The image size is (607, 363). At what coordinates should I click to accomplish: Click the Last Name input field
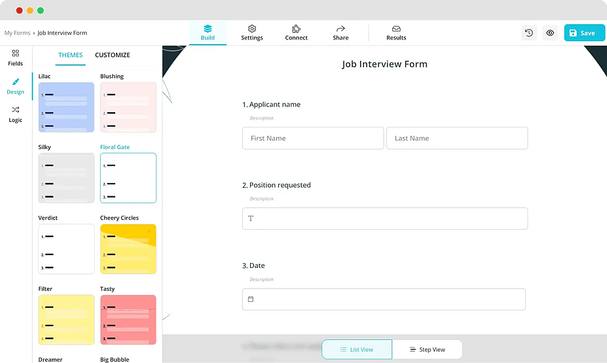tap(457, 138)
